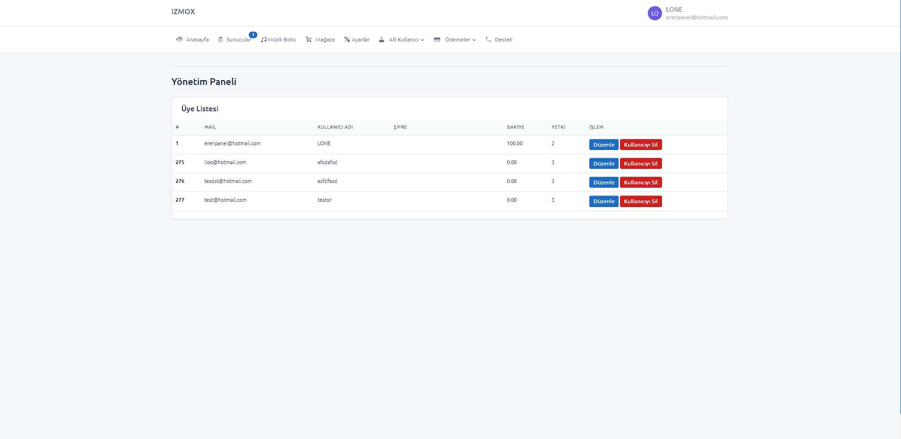Go to the Mağaza menu item
901x439 pixels.
325,40
